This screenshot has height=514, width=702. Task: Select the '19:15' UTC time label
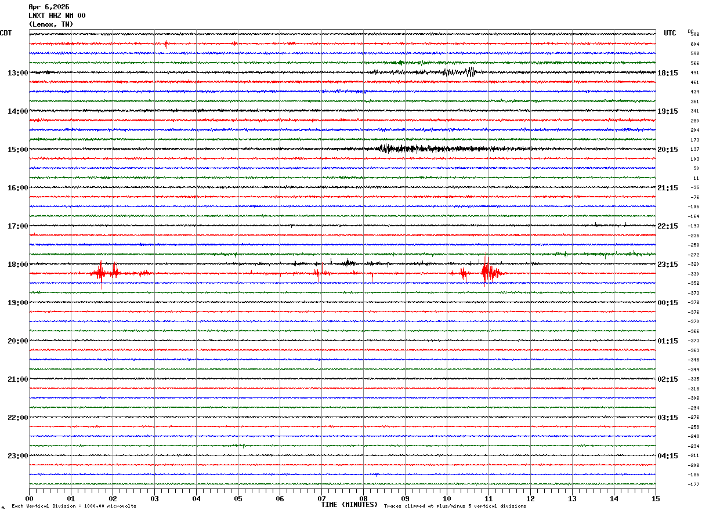[x=668, y=111]
